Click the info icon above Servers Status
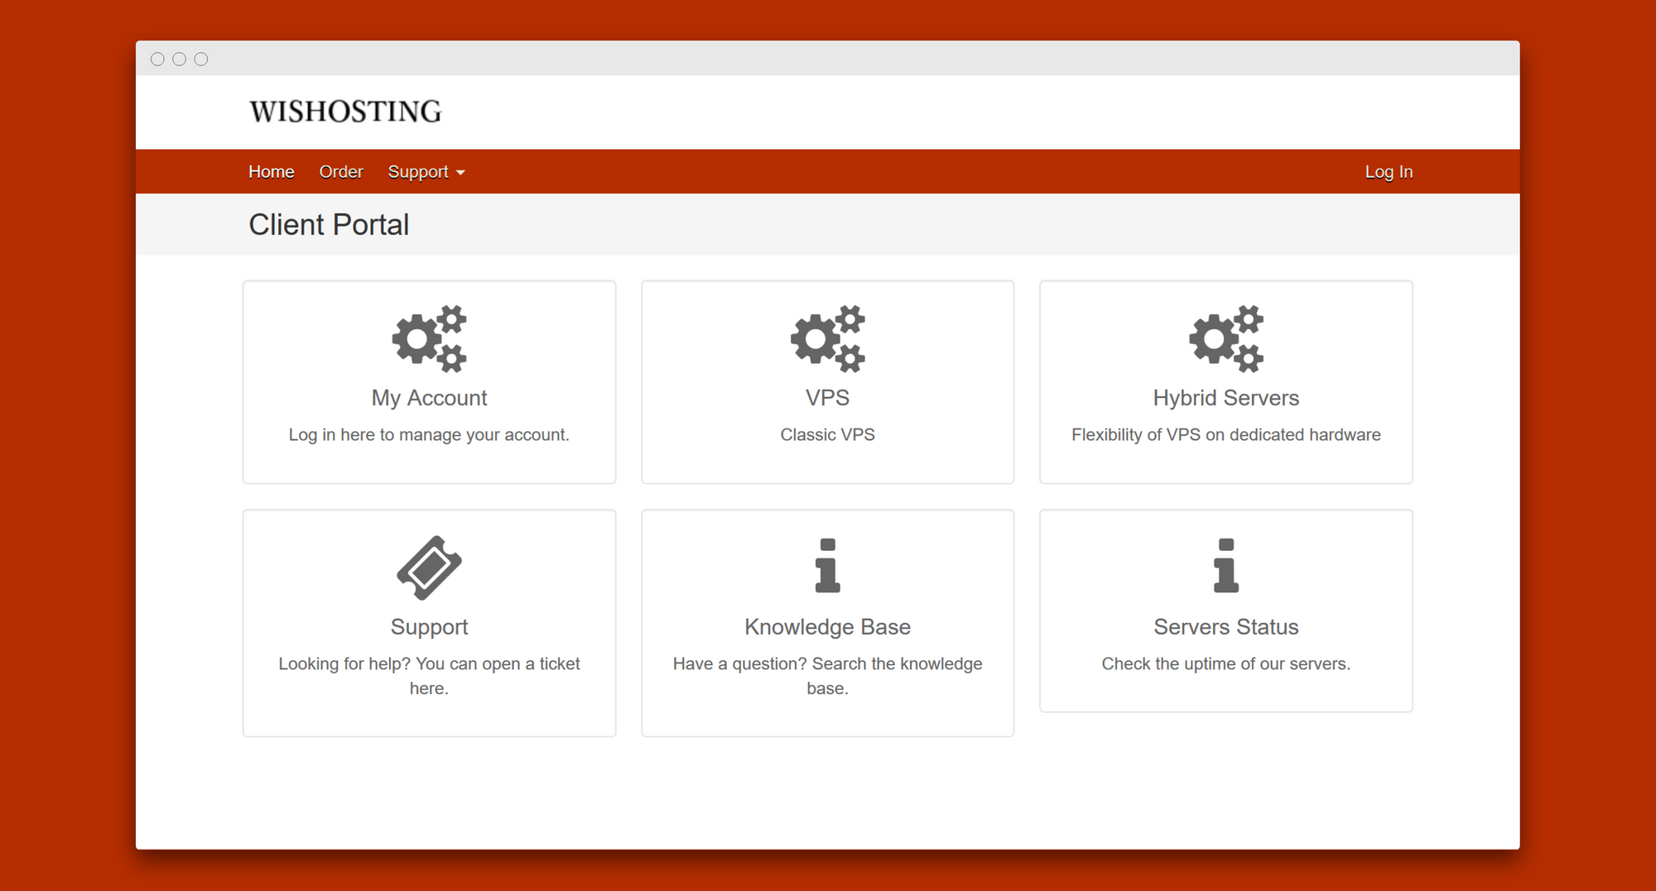Image resolution: width=1656 pixels, height=891 pixels. pyautogui.click(x=1226, y=566)
